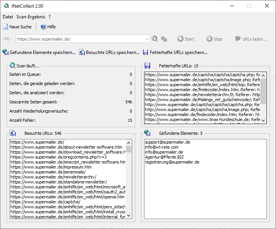Click Gefundene Elemente speichern... label
The image size is (276, 229).
[42, 52]
